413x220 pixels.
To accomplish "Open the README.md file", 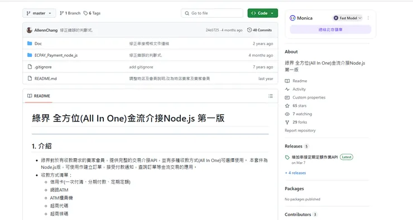I will coord(46,79).
